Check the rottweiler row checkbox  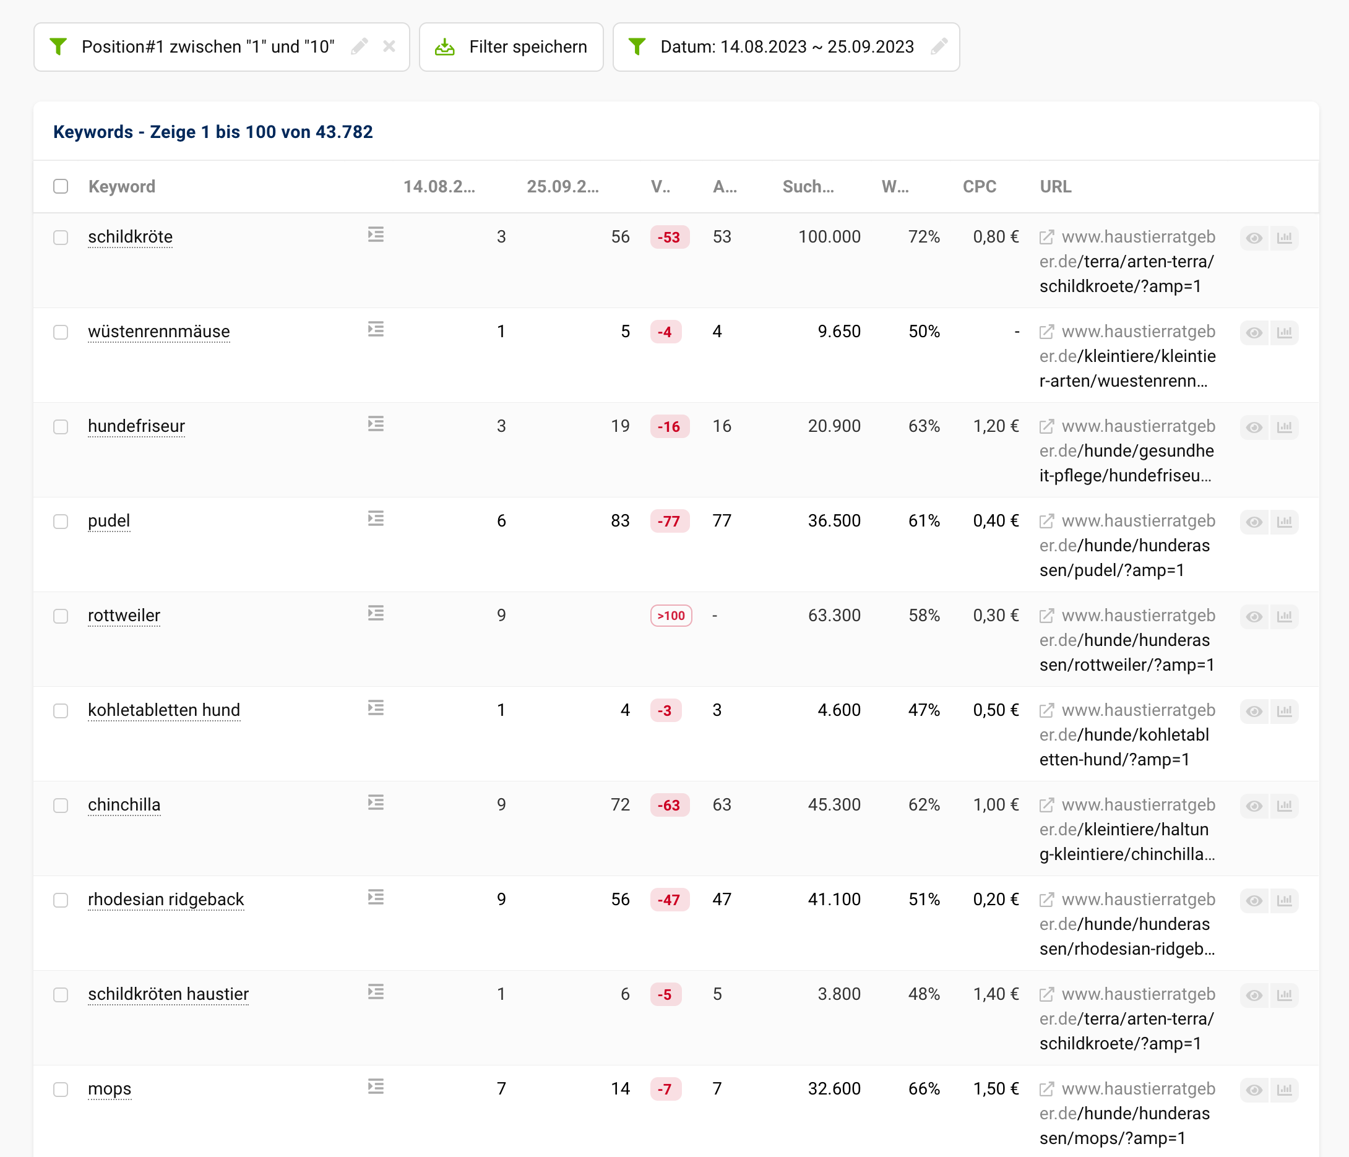61,616
